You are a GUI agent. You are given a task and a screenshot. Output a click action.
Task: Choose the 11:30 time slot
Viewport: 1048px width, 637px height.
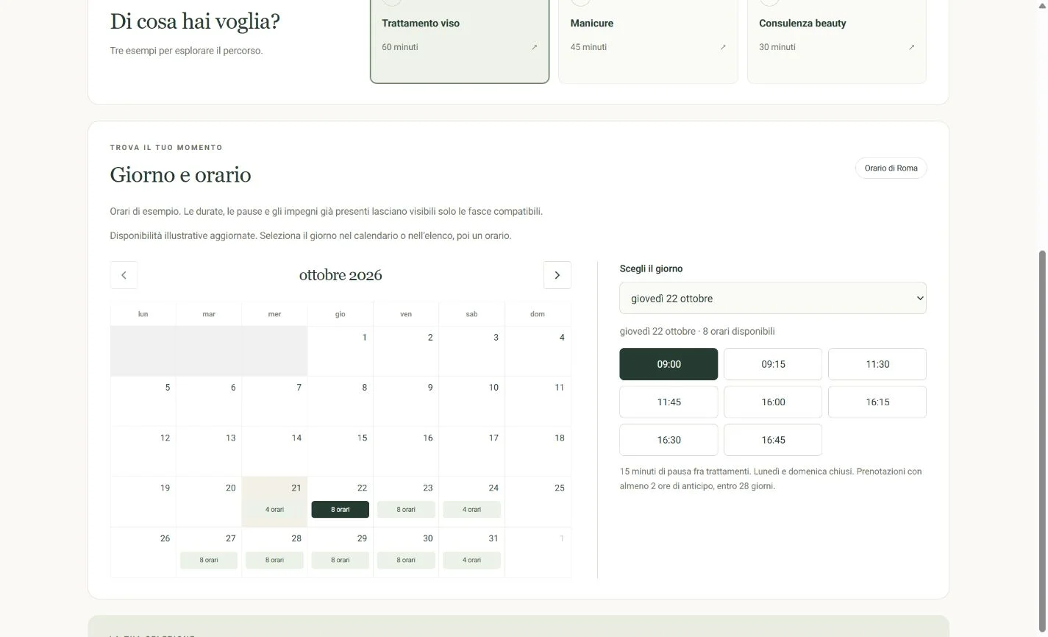point(877,364)
